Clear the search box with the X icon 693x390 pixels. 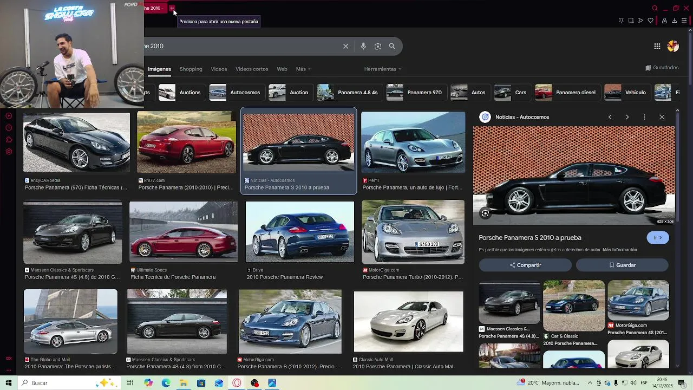point(345,46)
